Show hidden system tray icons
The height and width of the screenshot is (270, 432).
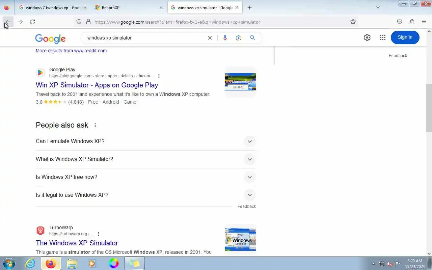373,264
